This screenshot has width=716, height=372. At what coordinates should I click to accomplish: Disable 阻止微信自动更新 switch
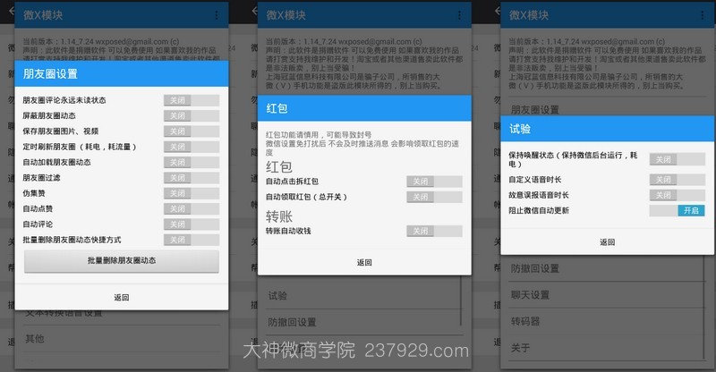tap(677, 211)
